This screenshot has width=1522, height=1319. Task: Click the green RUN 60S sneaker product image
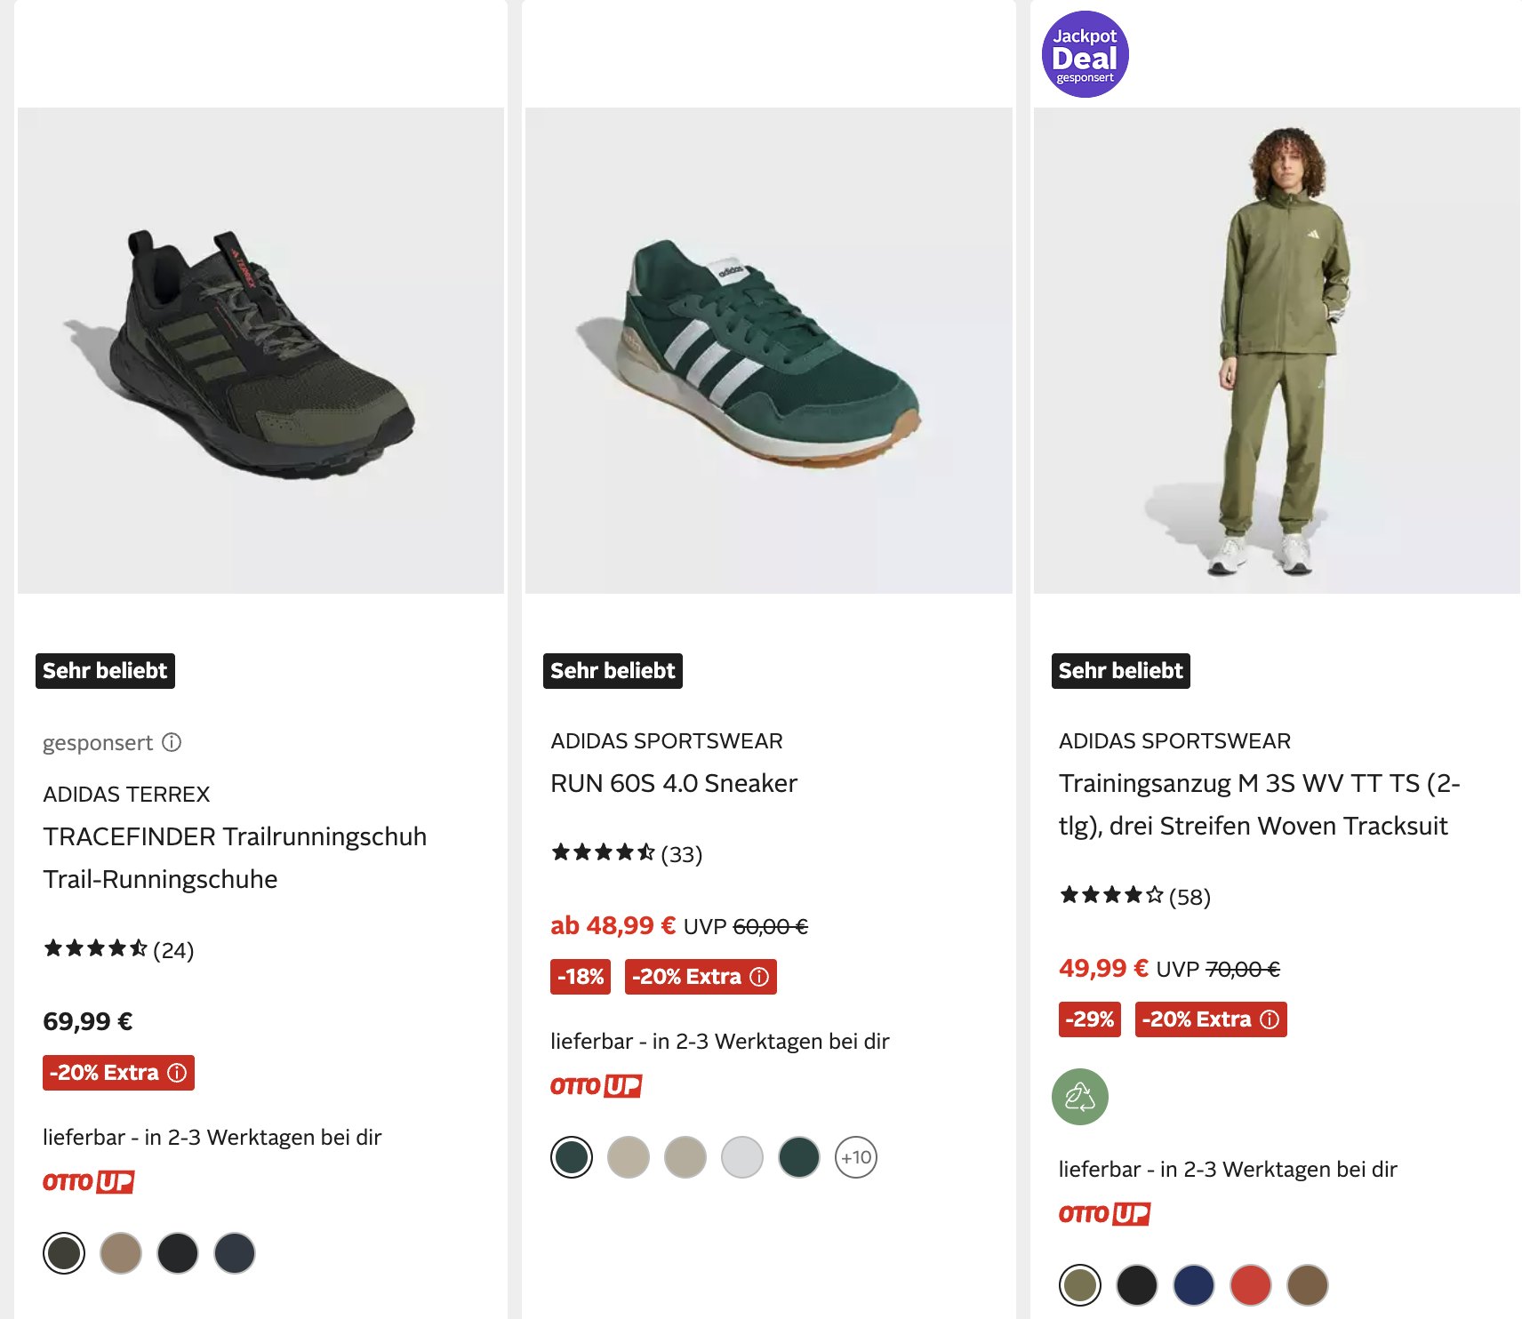[x=768, y=350]
